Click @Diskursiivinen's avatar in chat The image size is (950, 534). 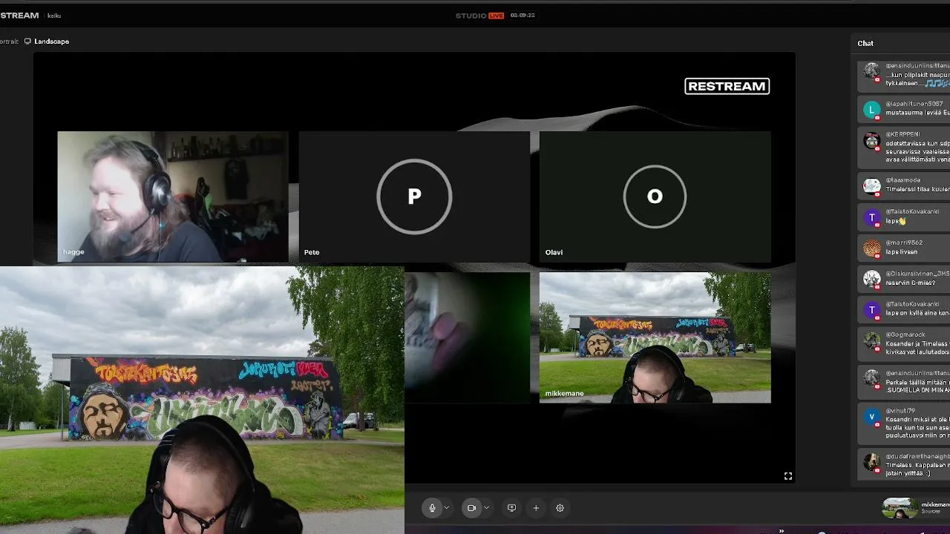[x=872, y=279]
